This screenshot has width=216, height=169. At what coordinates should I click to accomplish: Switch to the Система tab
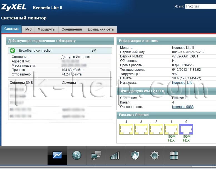point(11,29)
